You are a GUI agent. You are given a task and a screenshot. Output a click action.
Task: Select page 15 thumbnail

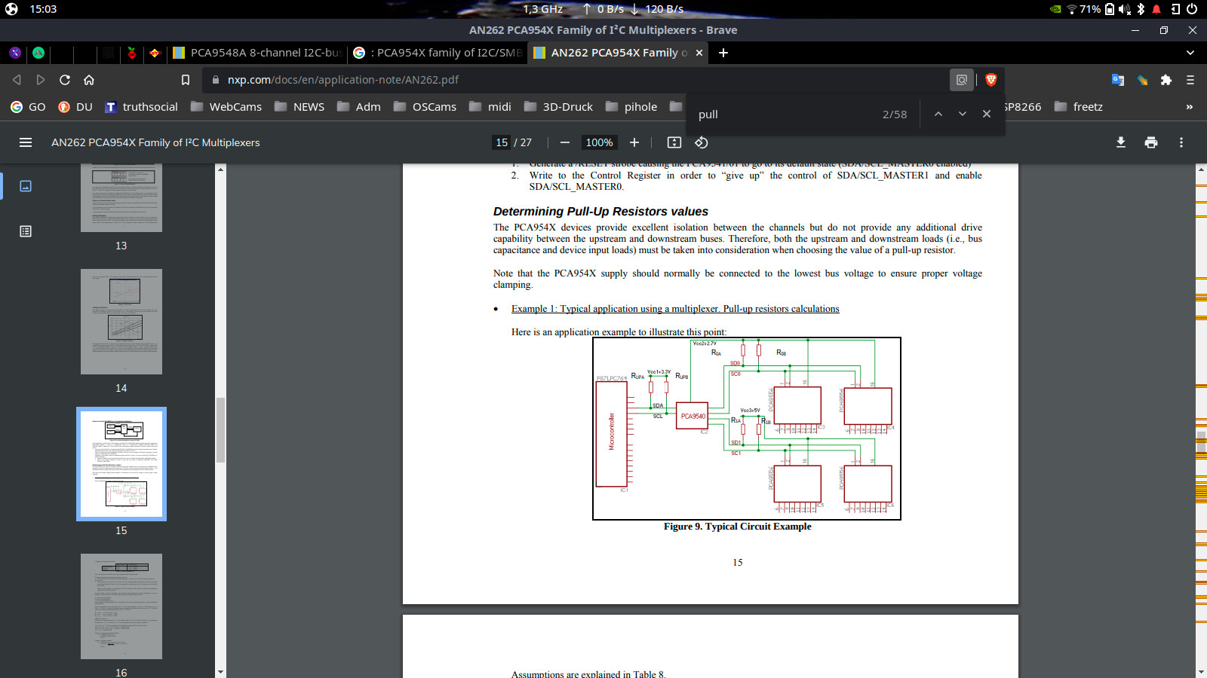click(121, 464)
